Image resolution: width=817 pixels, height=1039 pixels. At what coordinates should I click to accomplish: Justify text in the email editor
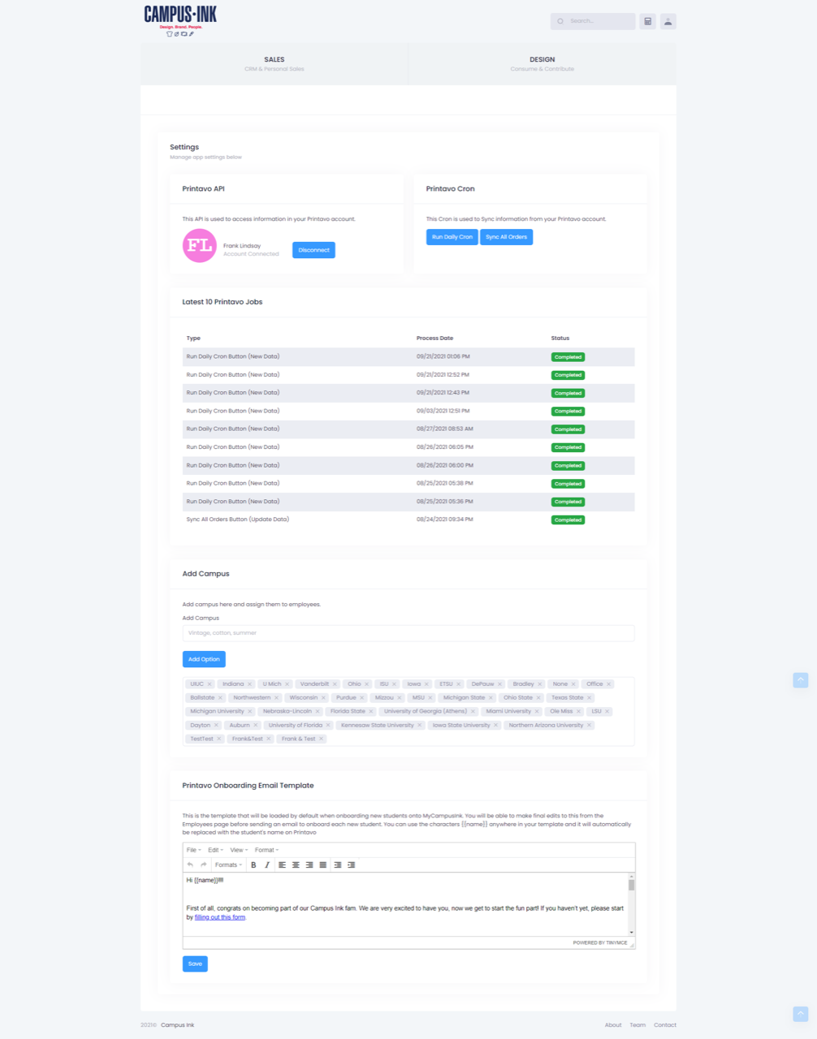click(322, 864)
